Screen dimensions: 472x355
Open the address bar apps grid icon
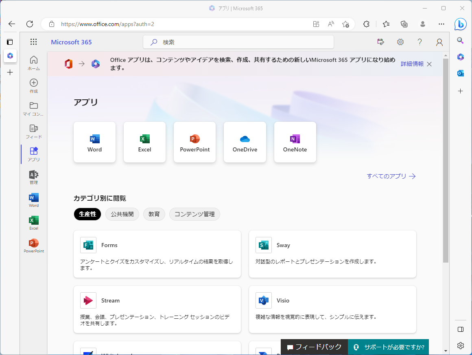(x=316, y=24)
